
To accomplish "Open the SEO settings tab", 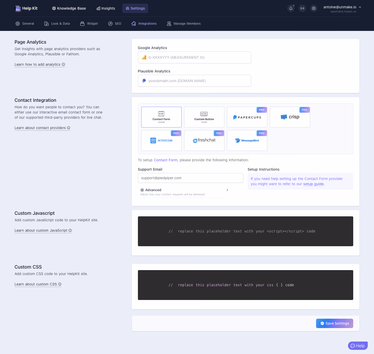I will pyautogui.click(x=115, y=24).
